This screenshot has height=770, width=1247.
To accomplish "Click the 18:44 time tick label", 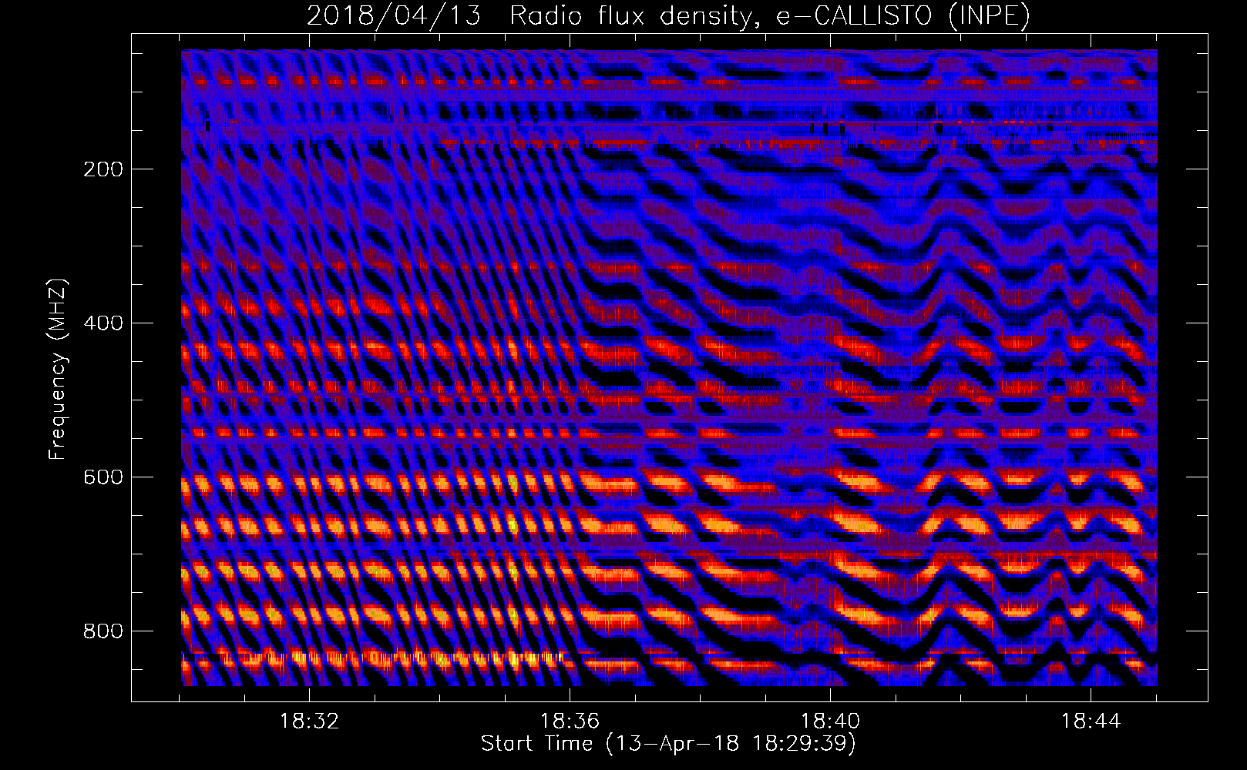I will click(x=1091, y=721).
